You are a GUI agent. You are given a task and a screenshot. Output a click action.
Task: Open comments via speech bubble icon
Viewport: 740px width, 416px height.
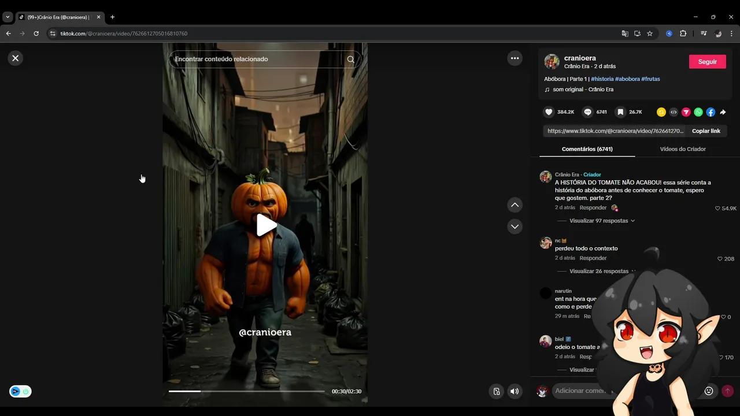pyautogui.click(x=587, y=112)
